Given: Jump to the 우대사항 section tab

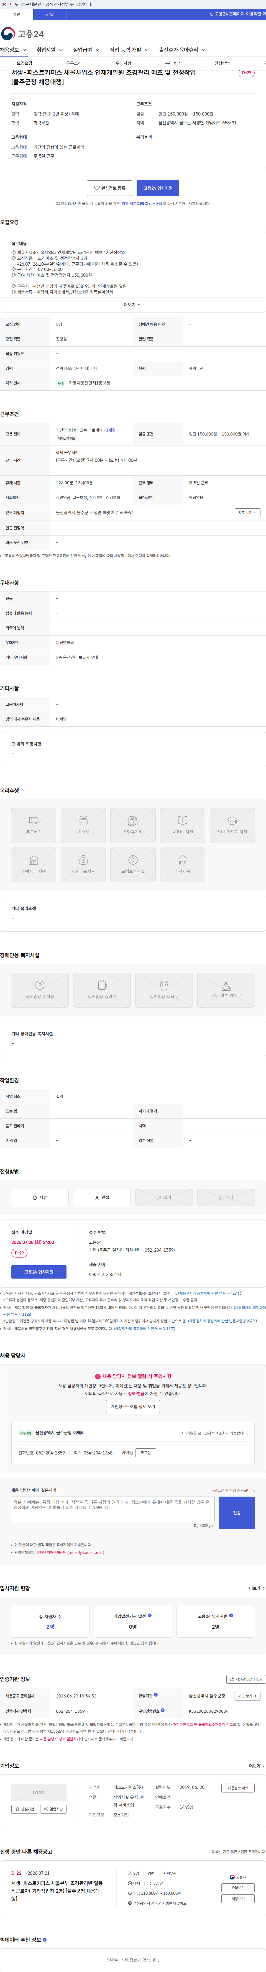Looking at the screenshot, I should 123,63.
